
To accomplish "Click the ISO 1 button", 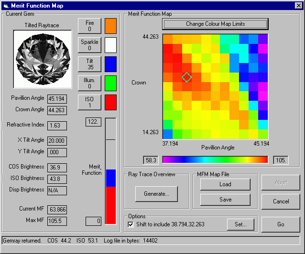I will tap(90, 102).
